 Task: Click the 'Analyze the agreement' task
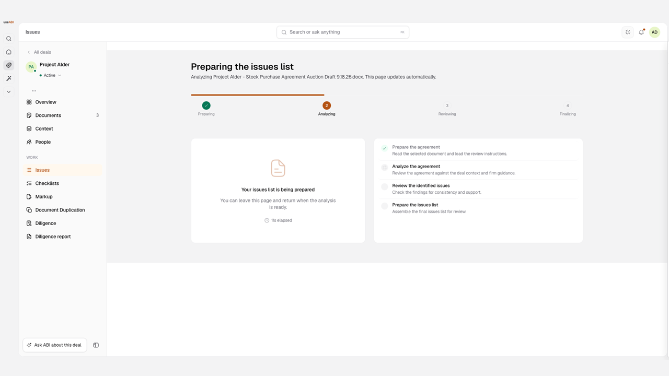[478, 170]
